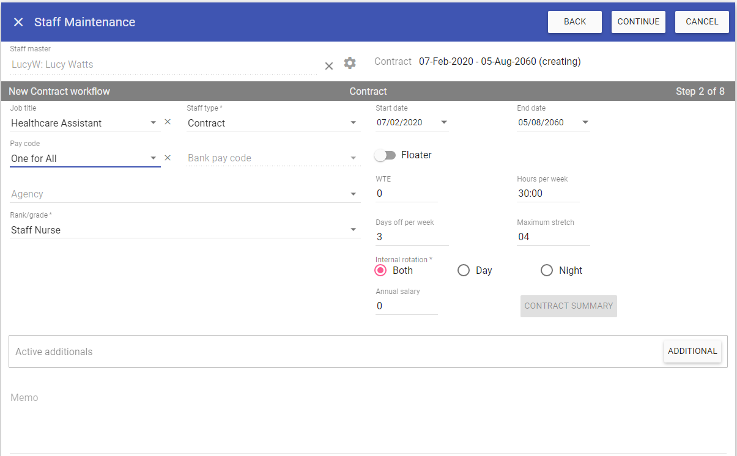Open the Start date picker
This screenshot has width=737, height=456.
click(444, 122)
